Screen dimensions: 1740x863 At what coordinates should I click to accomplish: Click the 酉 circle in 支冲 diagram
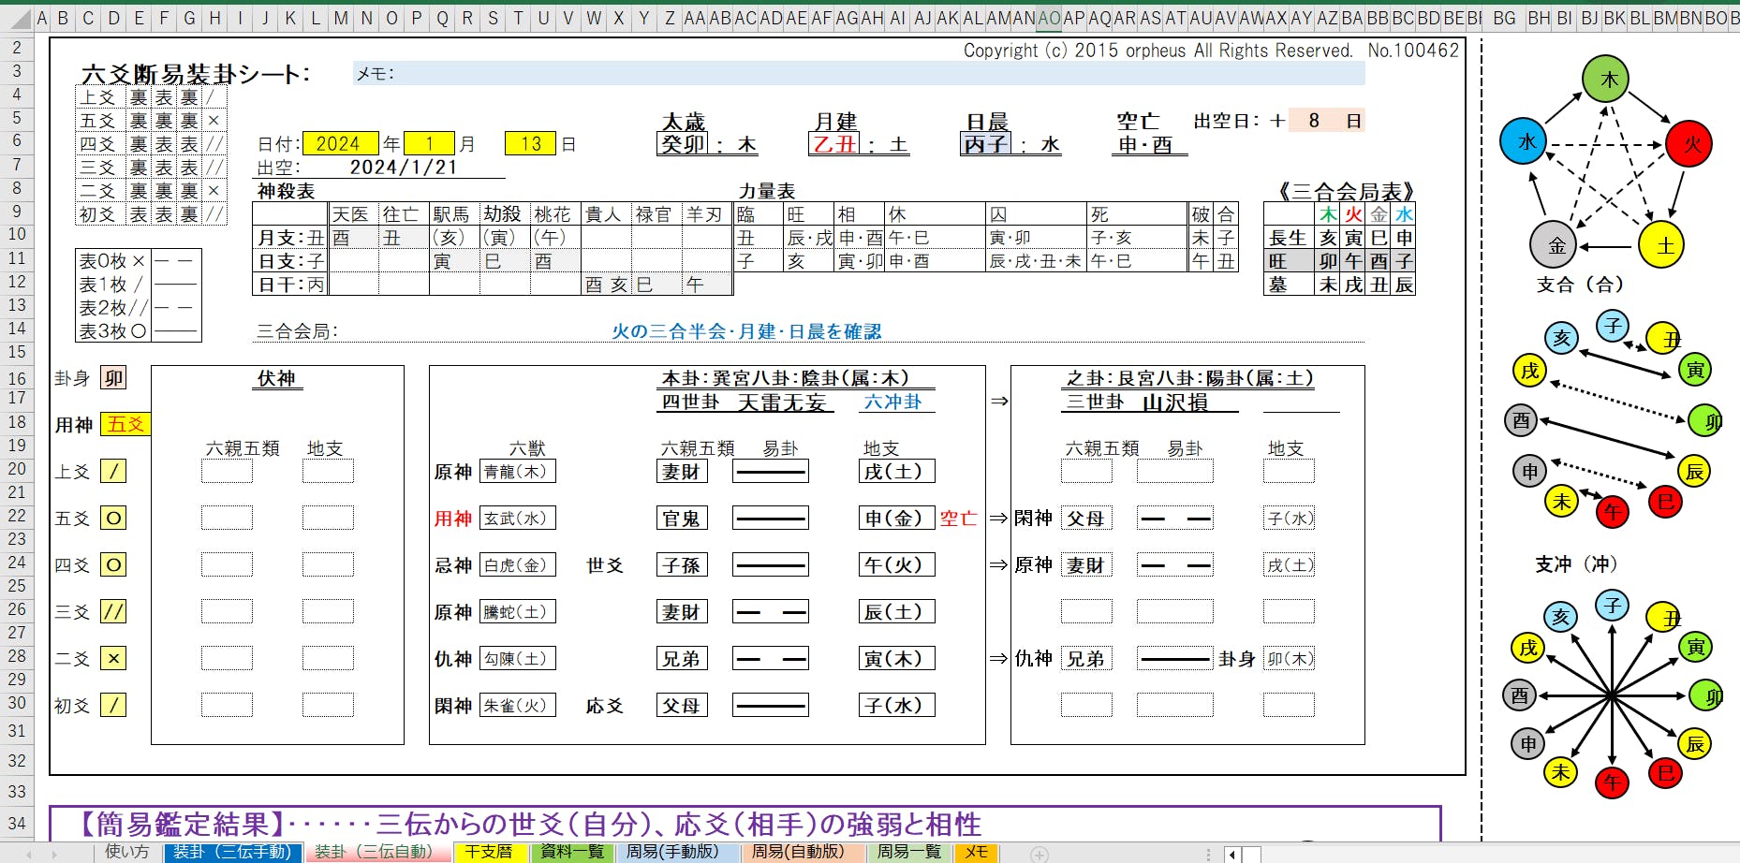(1519, 695)
